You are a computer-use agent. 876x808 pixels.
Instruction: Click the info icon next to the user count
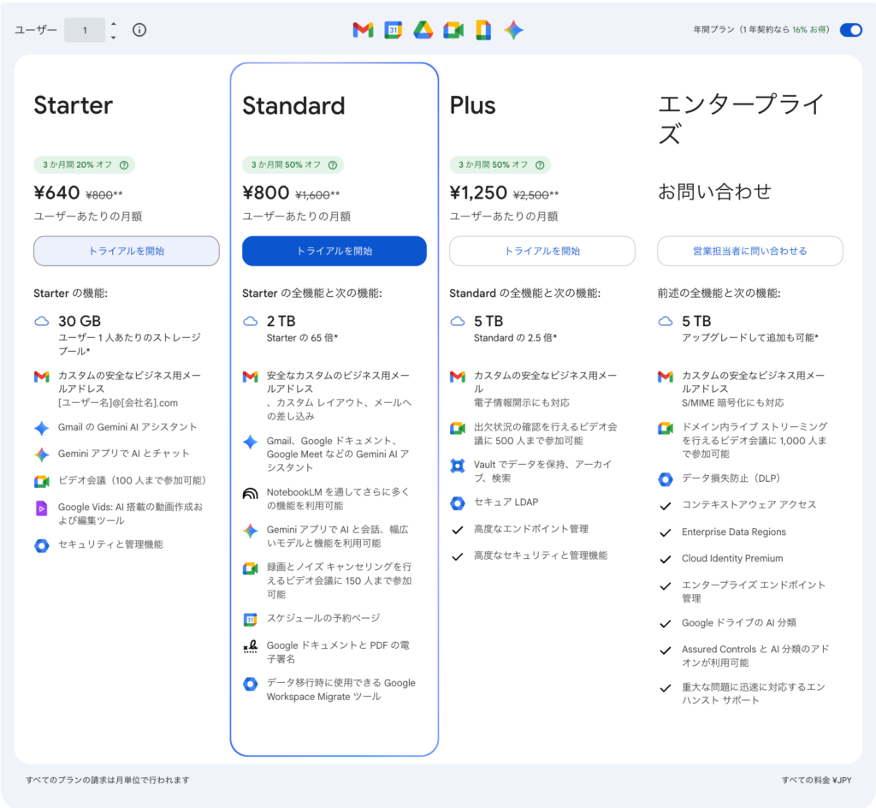pyautogui.click(x=139, y=29)
